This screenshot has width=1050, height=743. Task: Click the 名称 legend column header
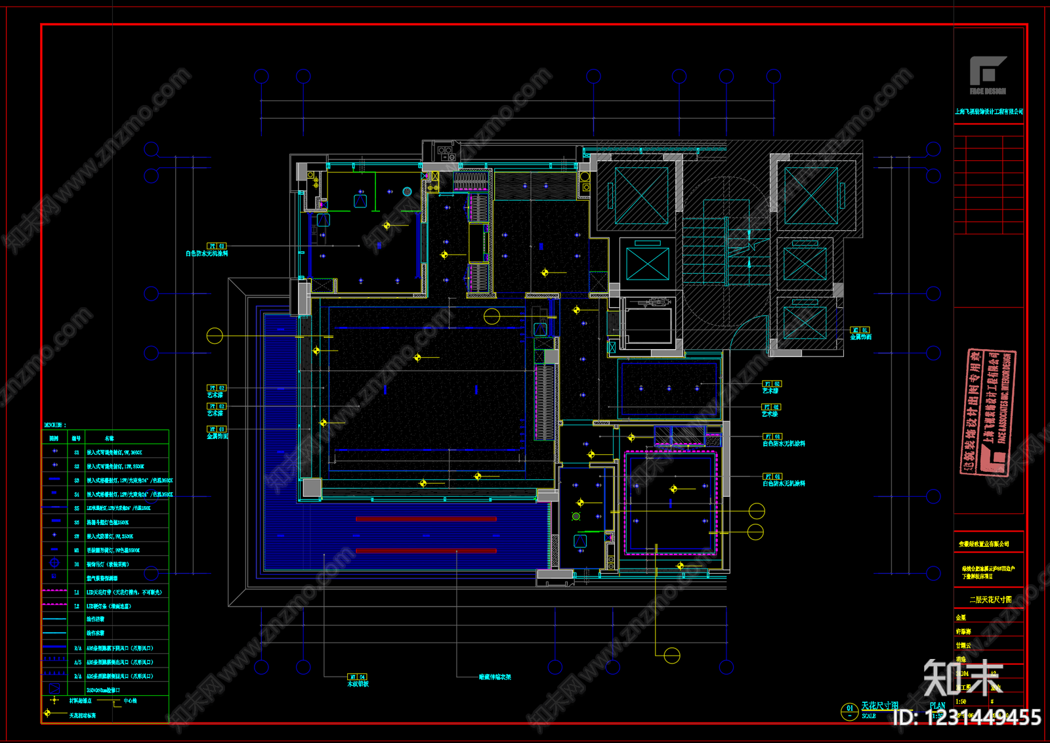click(x=109, y=438)
